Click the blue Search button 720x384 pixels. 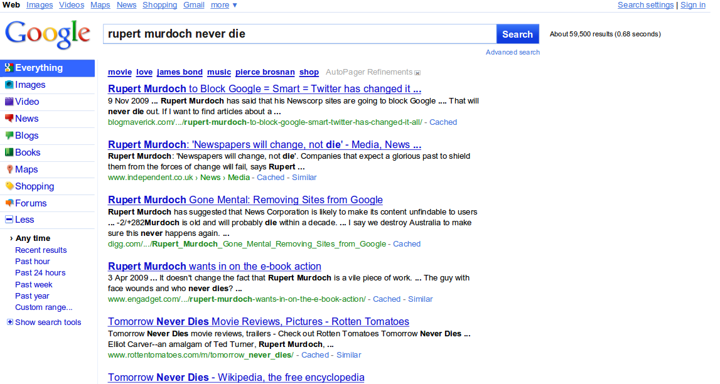(517, 34)
